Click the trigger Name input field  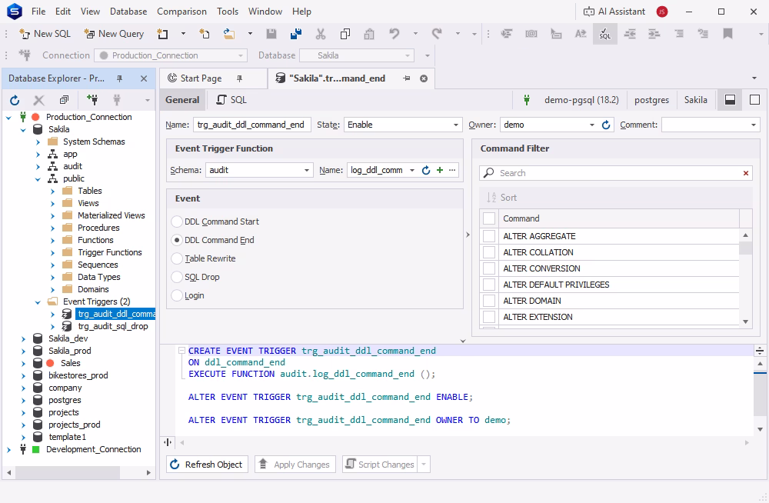(x=251, y=125)
